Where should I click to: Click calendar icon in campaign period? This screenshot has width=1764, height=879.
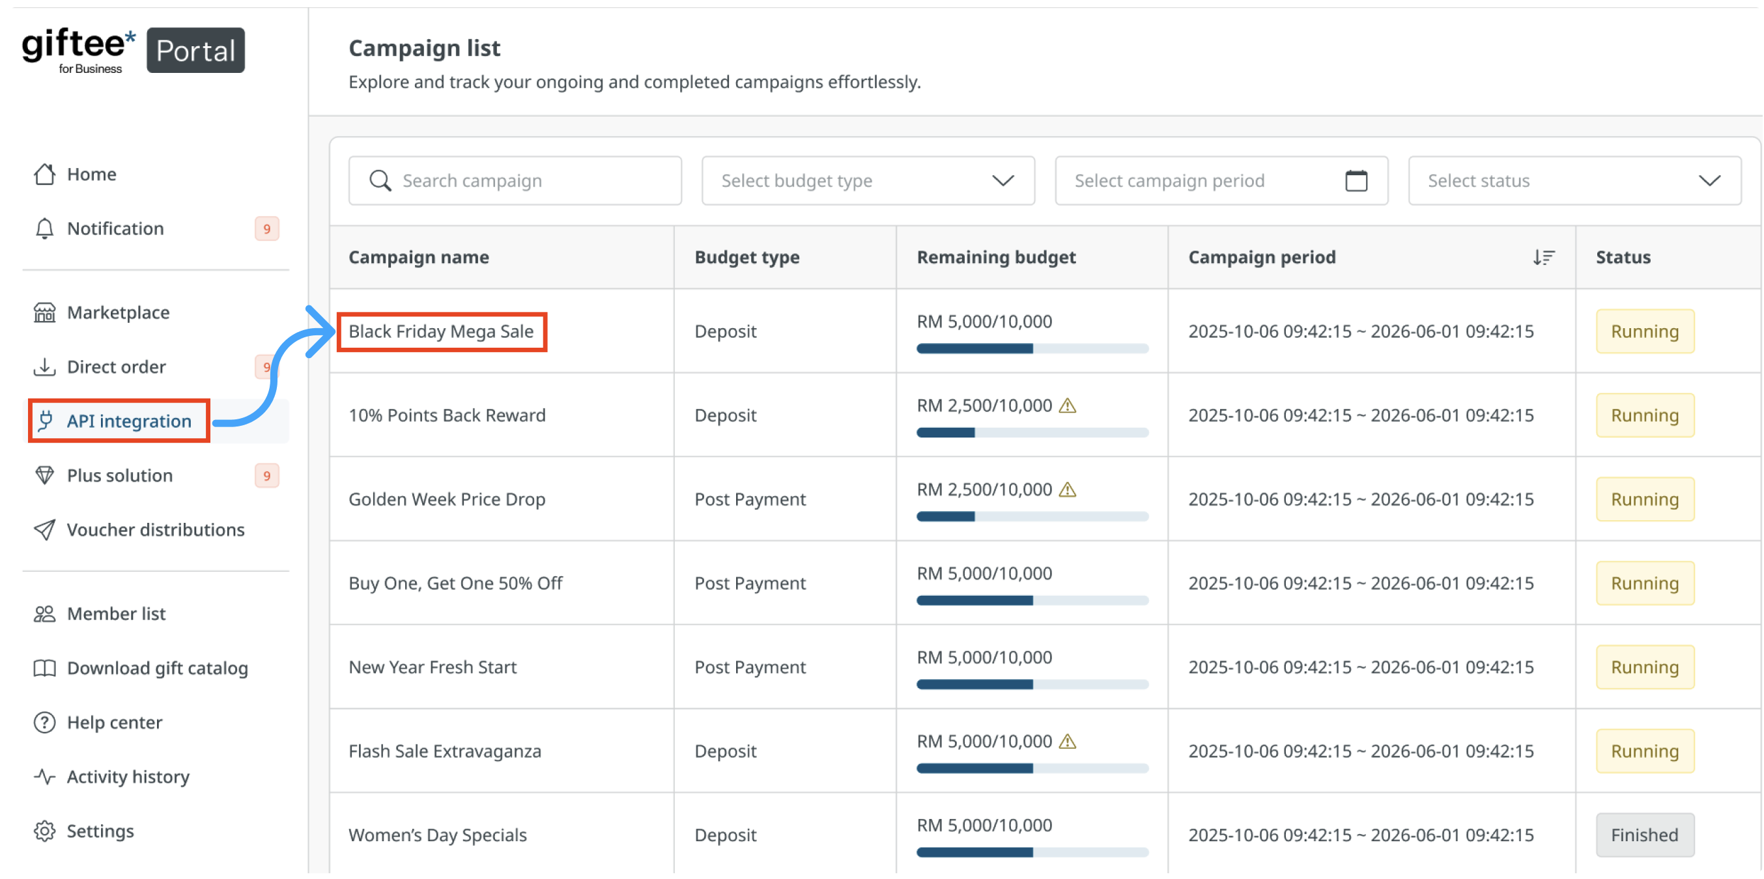coord(1356,181)
